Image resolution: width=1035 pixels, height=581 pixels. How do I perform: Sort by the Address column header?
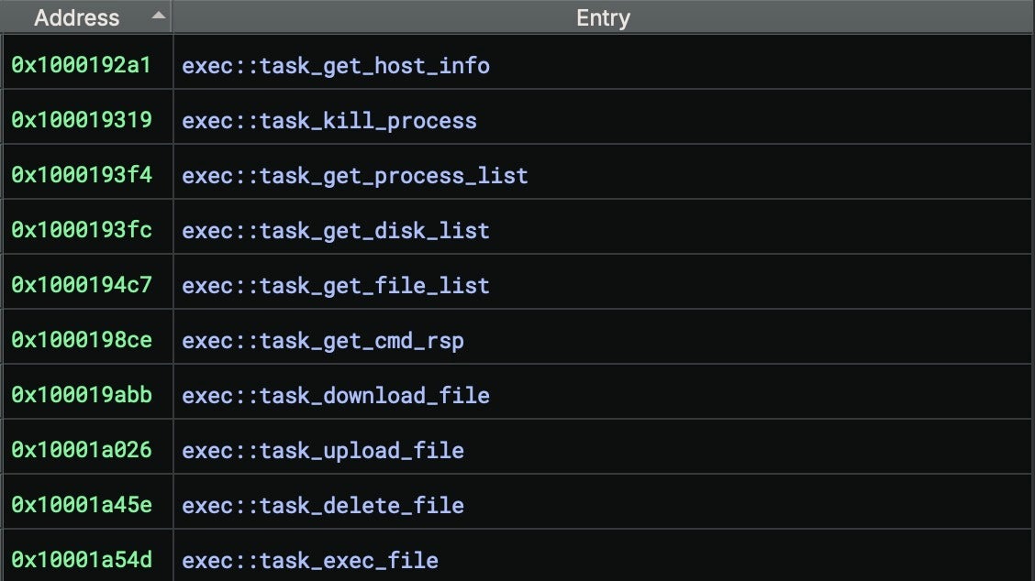point(77,17)
